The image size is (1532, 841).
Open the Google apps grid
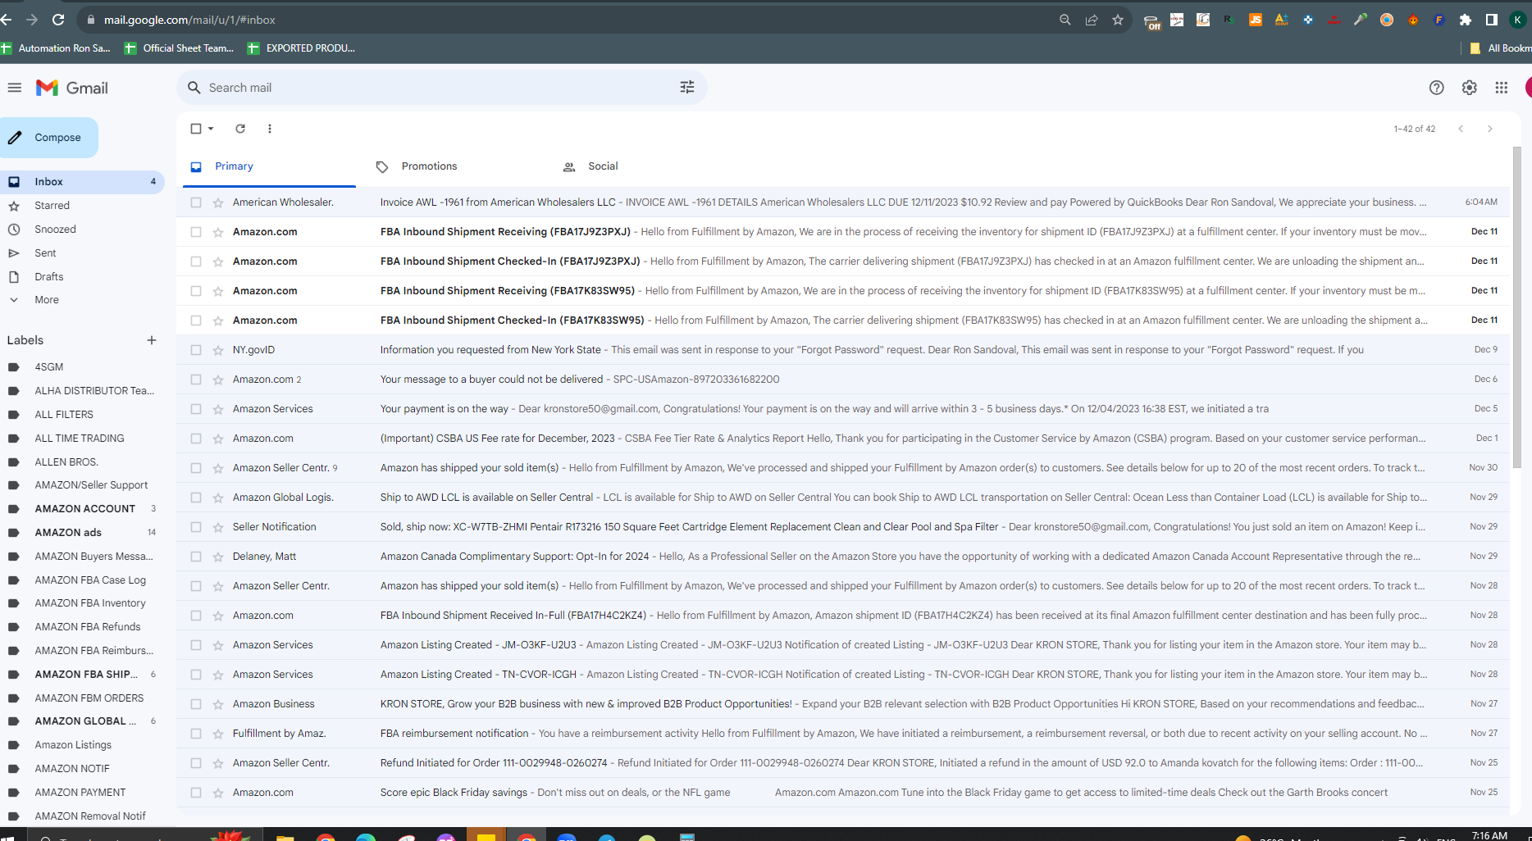pos(1501,88)
